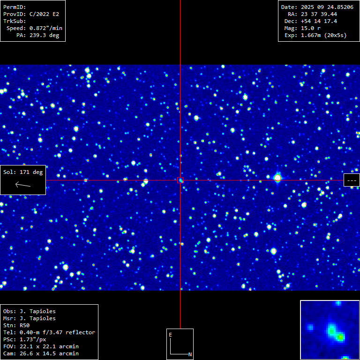Viewport: 360px width, 360px height.
Task: Click the dashed '---' box at right edge
Action: (x=352, y=180)
